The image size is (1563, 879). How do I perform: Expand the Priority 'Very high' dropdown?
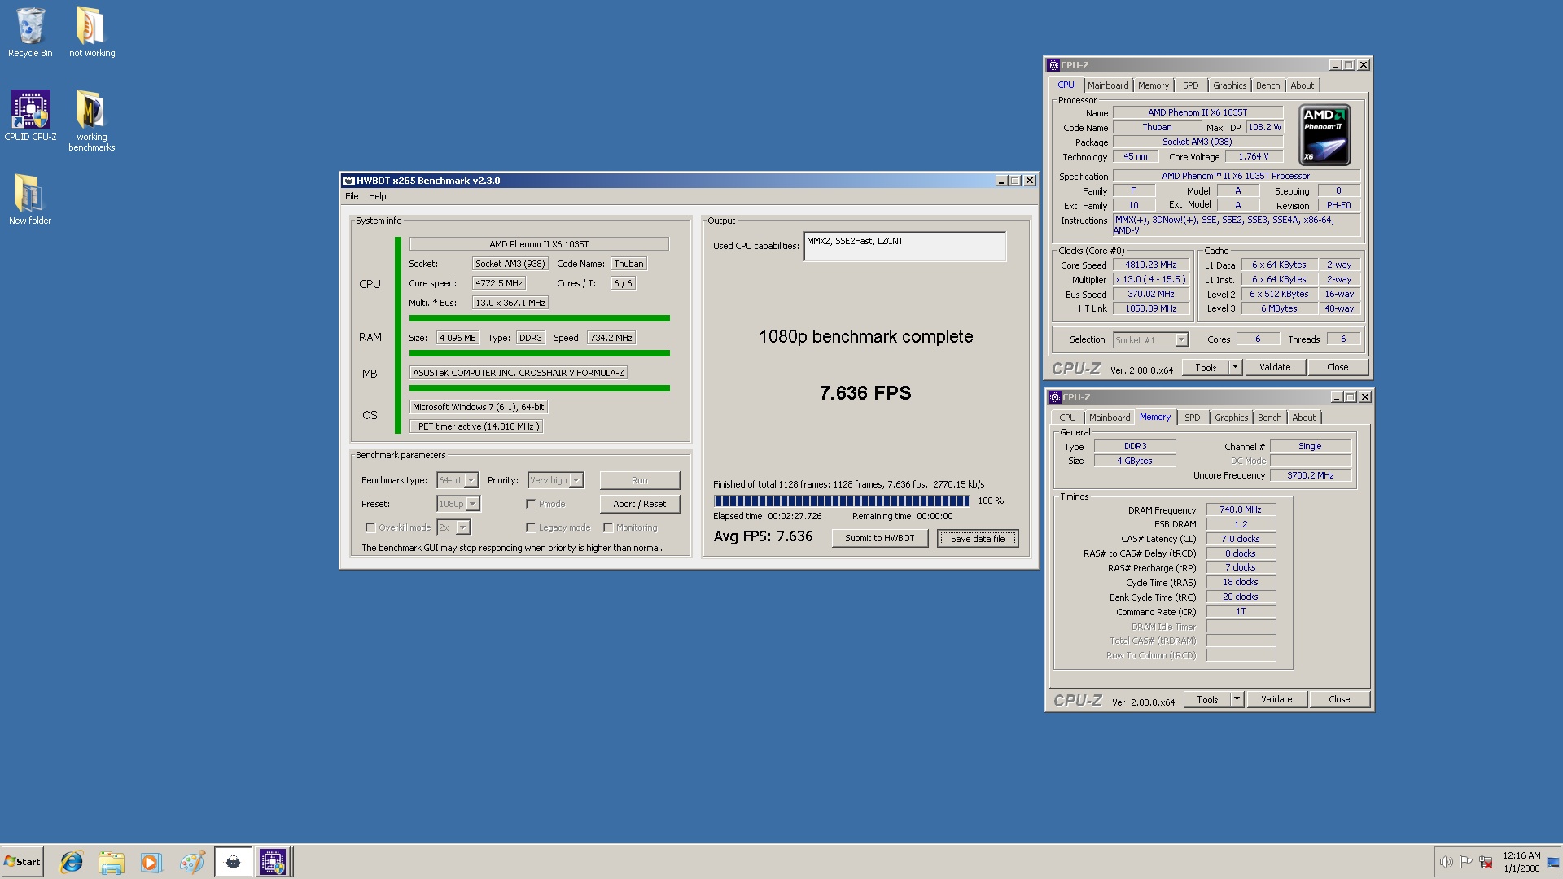tap(576, 480)
